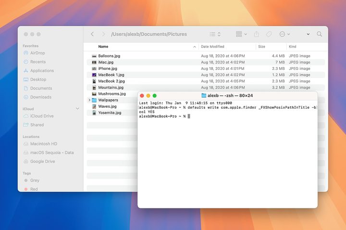Go back in Finder navigation

(x=92, y=34)
